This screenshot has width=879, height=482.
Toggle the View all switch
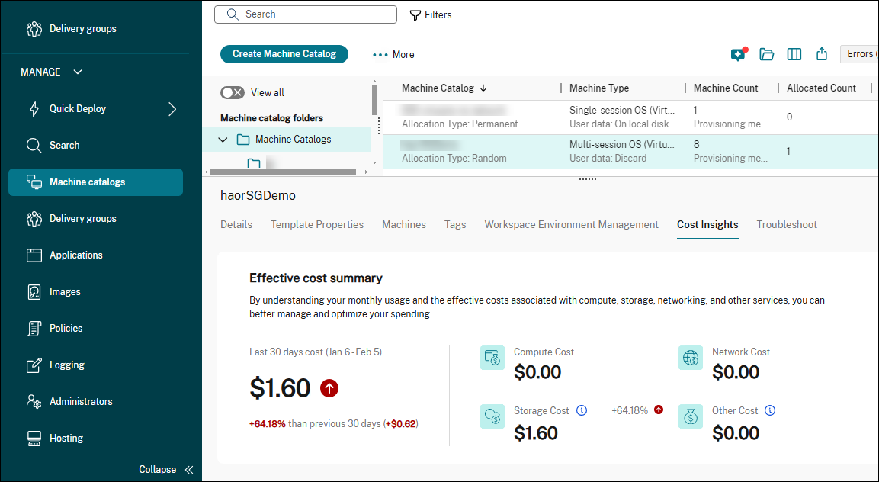tap(233, 92)
